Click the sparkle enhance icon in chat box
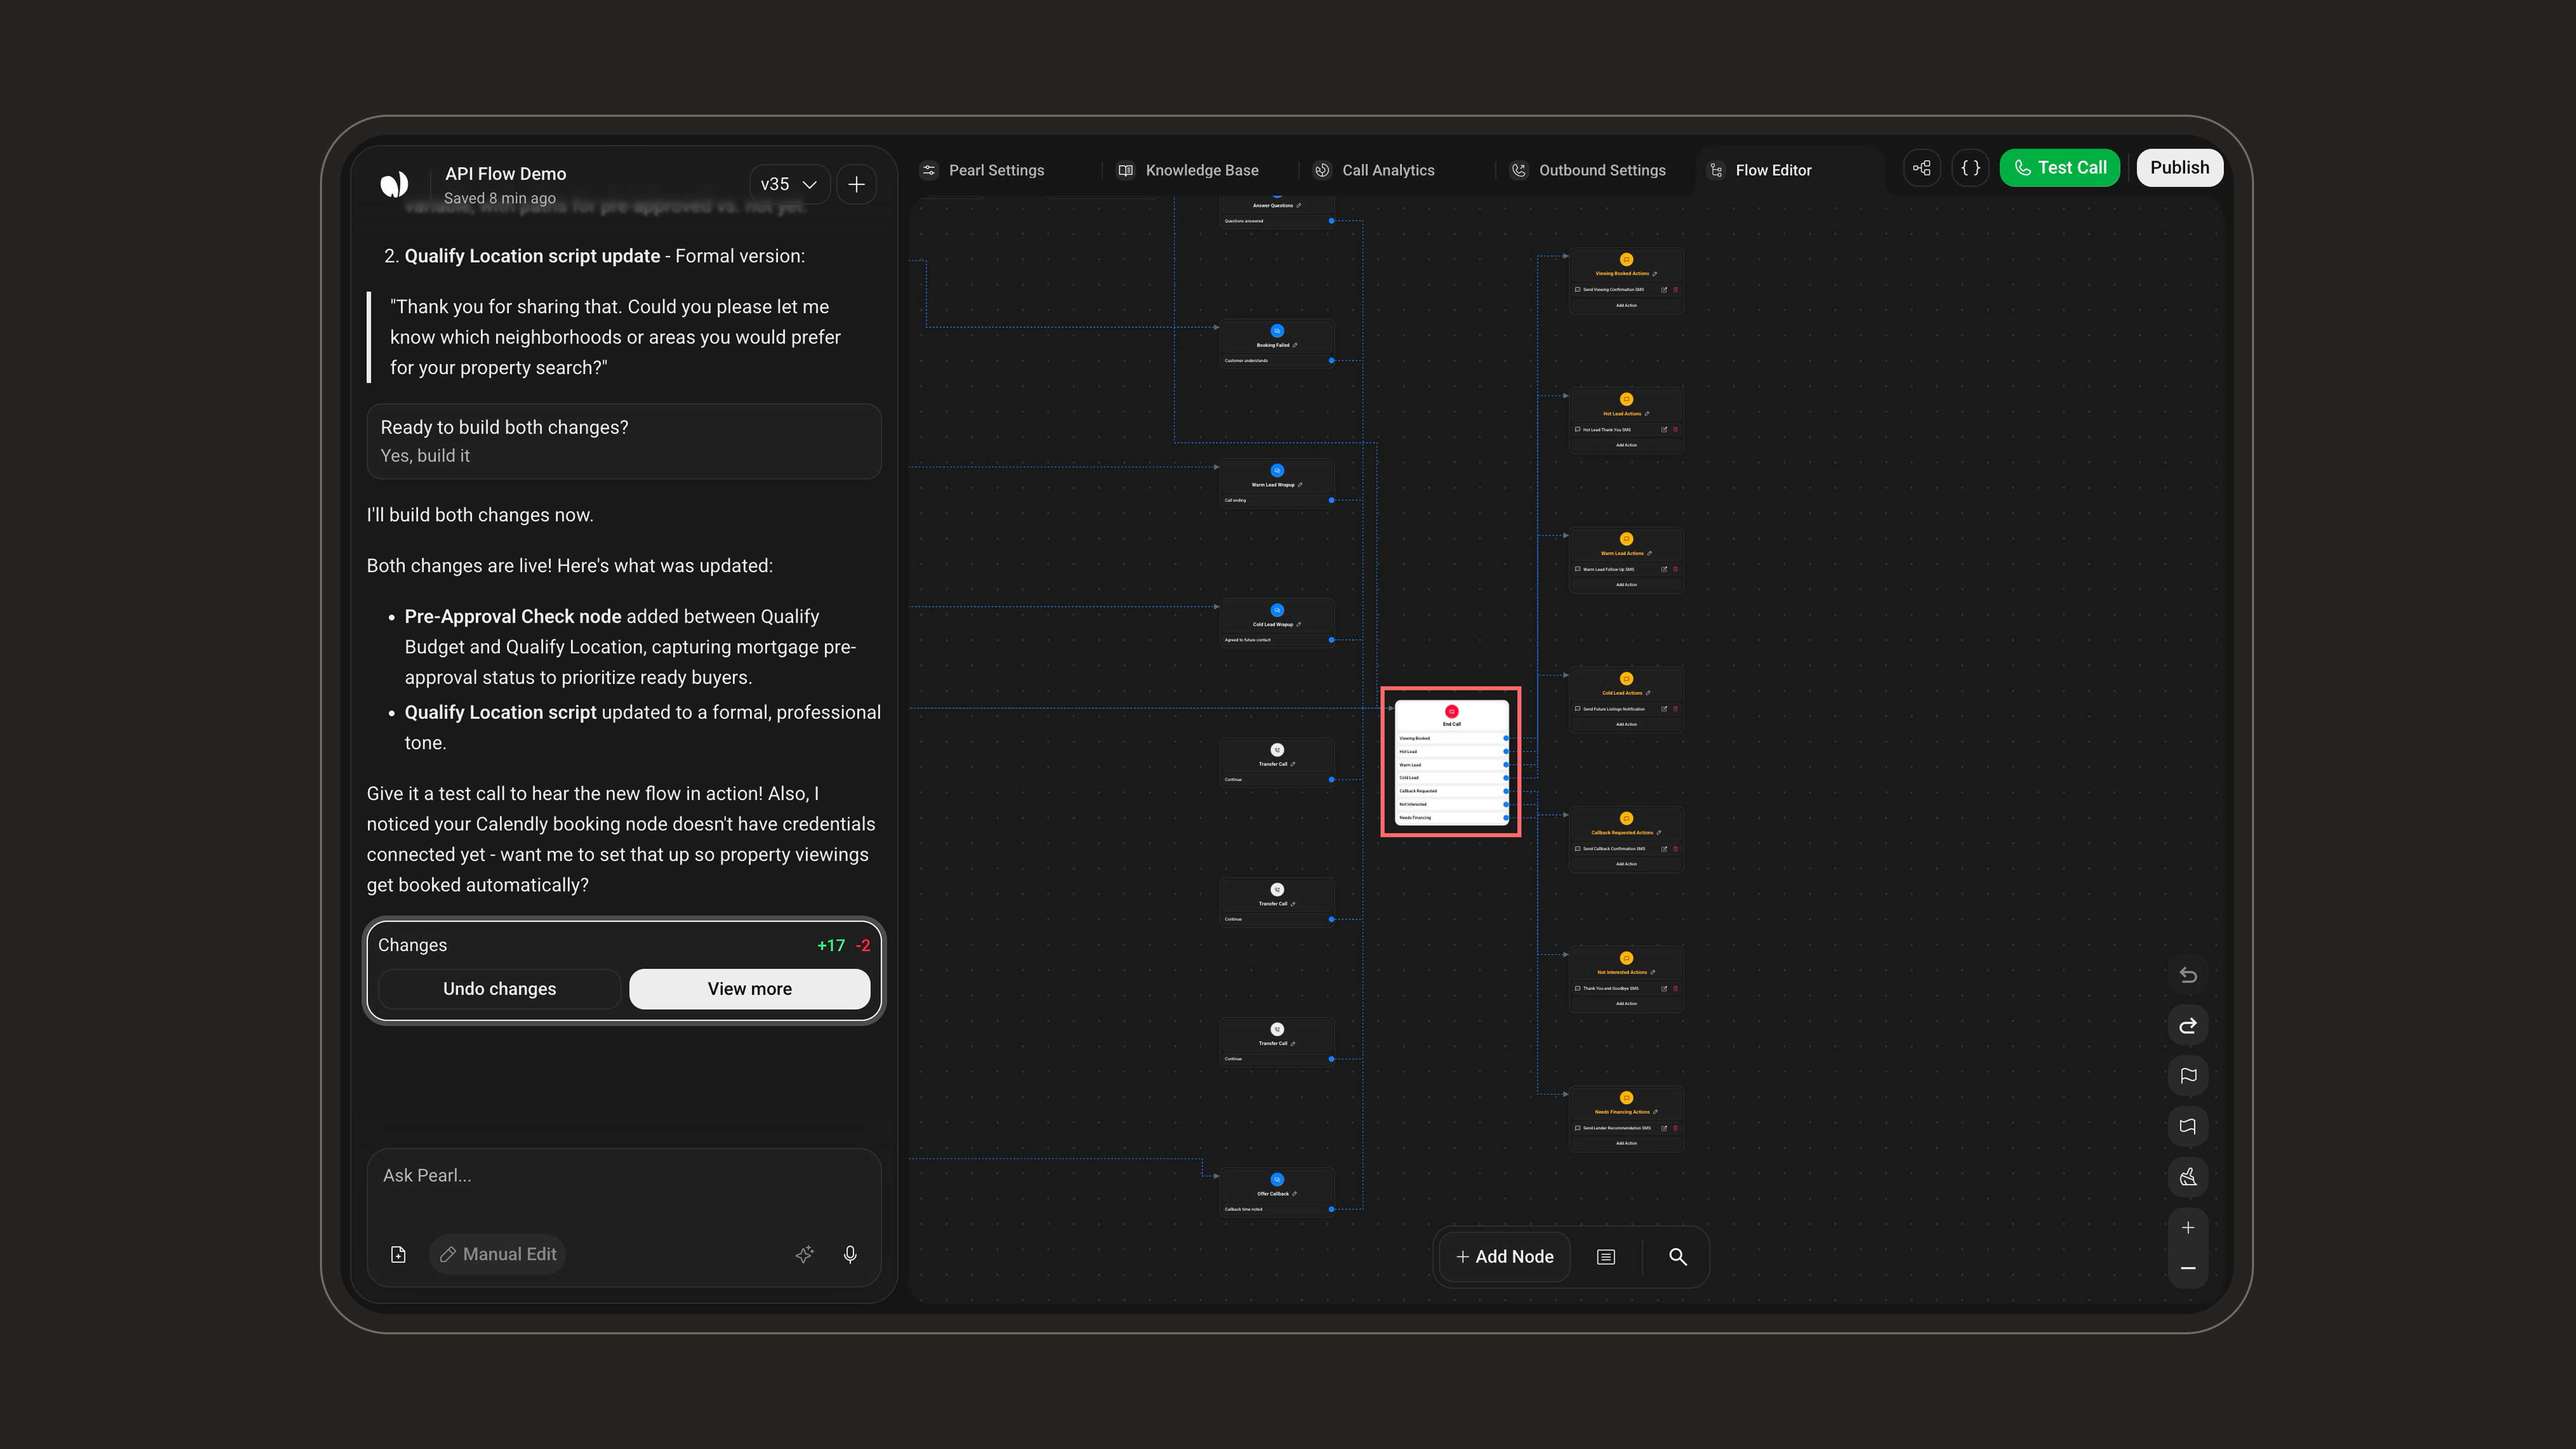 804,1254
